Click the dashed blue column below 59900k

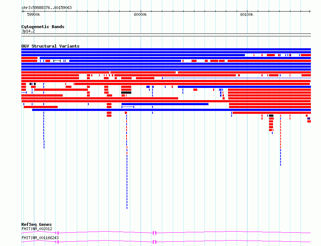pyautogui.click(x=44, y=130)
